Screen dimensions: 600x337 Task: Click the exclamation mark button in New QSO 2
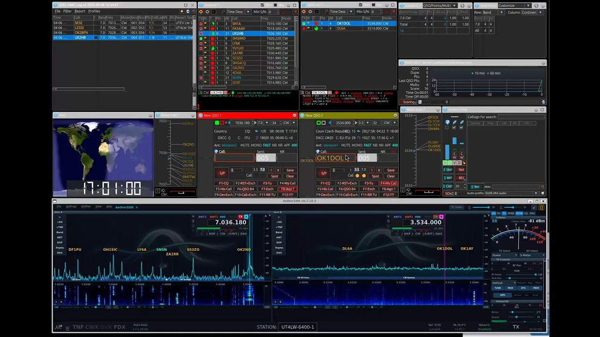coord(371,170)
